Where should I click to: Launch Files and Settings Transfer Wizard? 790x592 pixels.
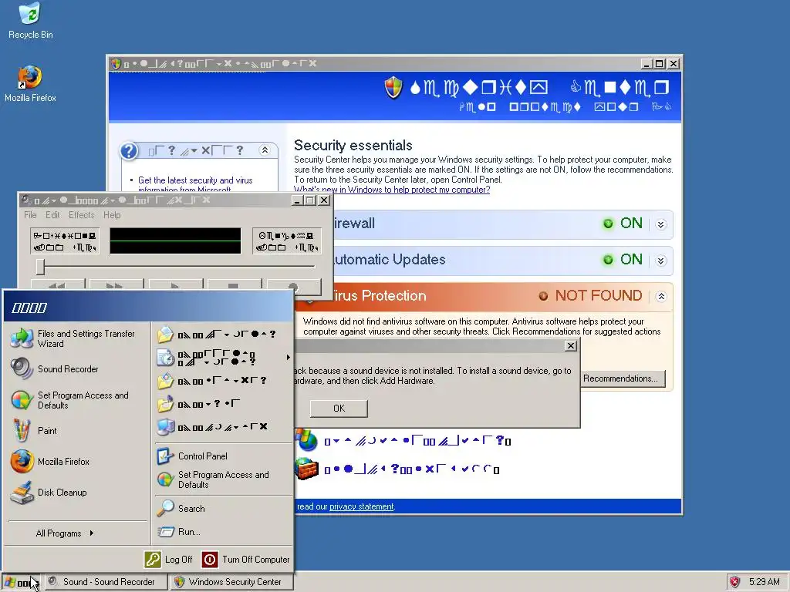coord(74,338)
